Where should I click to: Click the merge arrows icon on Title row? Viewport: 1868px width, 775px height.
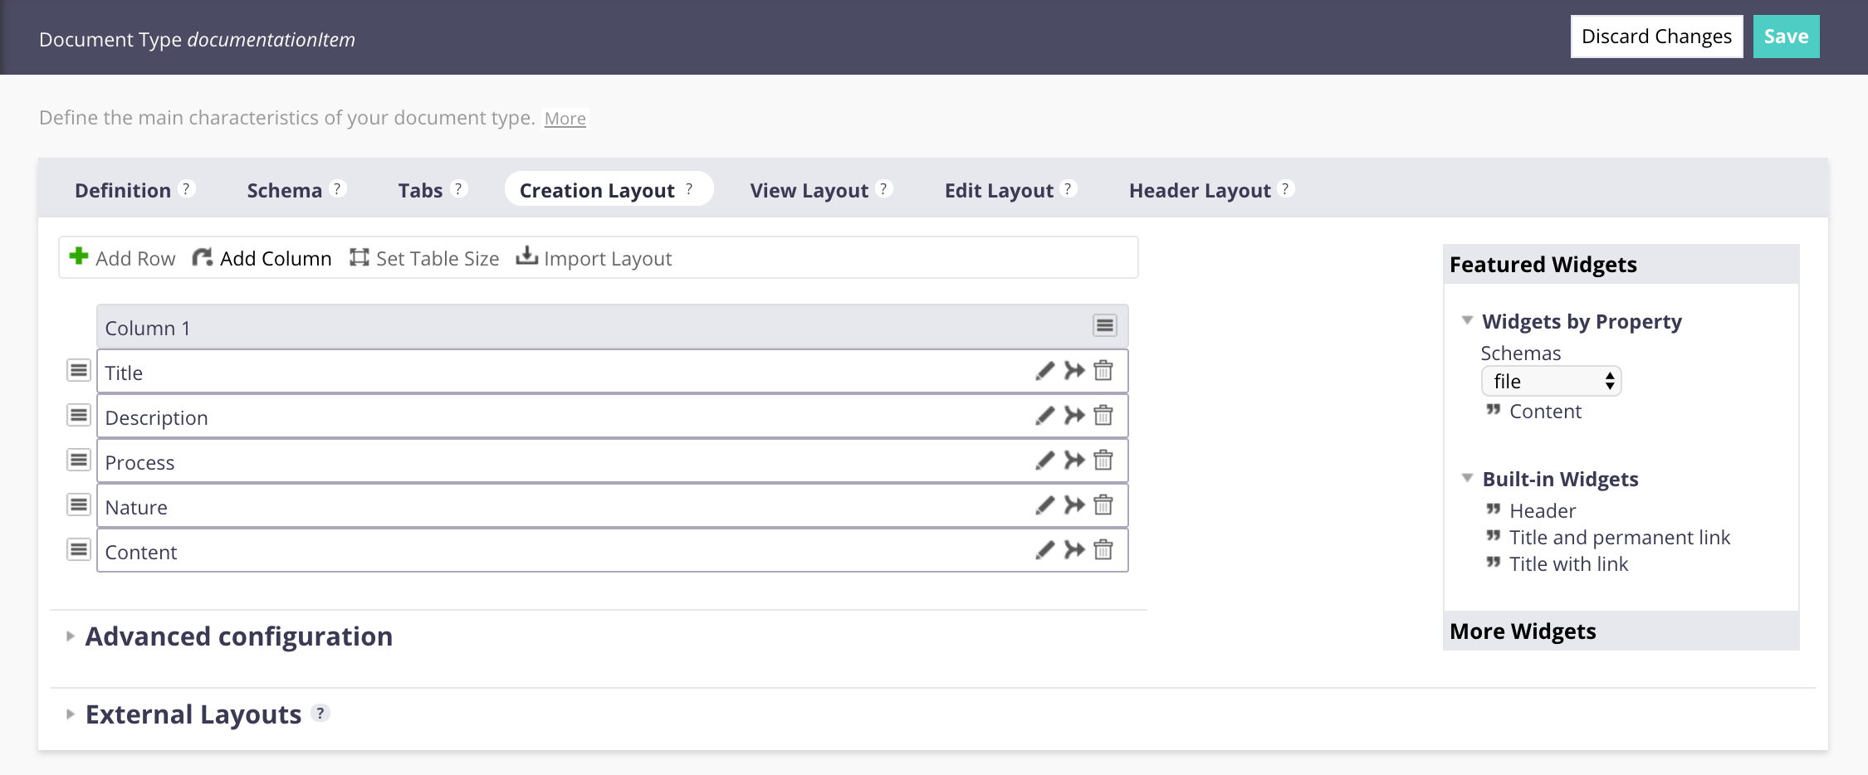point(1074,371)
